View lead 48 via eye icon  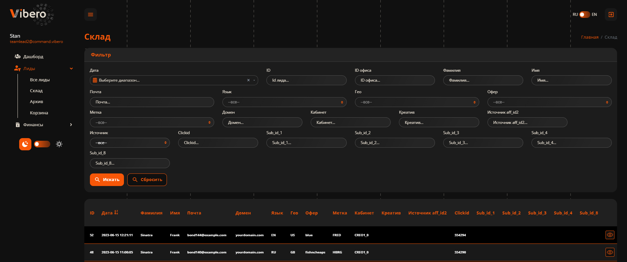(x=610, y=252)
